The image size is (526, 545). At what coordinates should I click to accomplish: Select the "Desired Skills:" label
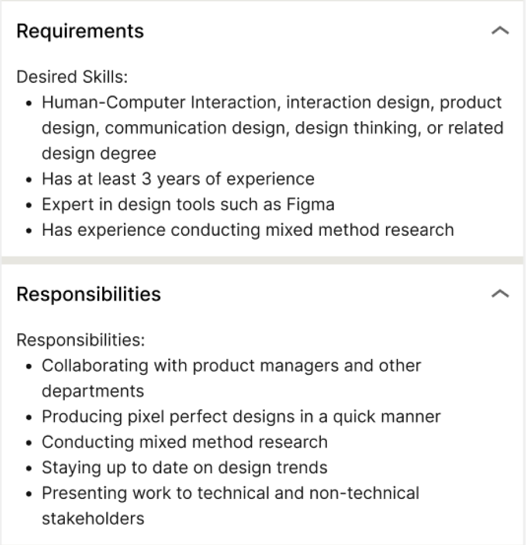[x=72, y=77]
